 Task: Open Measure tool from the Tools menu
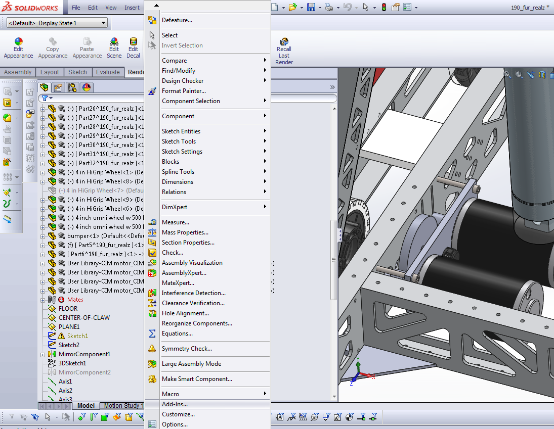coord(175,222)
